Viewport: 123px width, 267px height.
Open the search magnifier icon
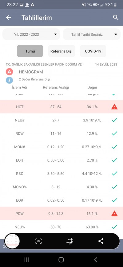116,17
